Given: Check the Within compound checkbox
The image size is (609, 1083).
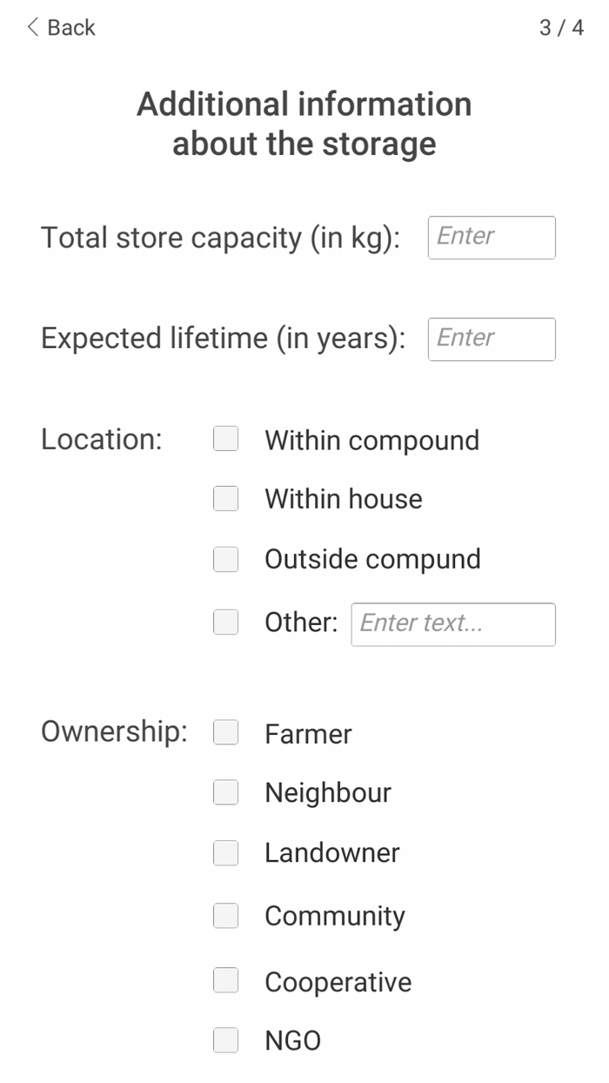Looking at the screenshot, I should (225, 439).
